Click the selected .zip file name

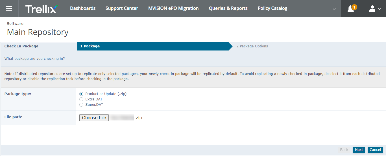126,118
